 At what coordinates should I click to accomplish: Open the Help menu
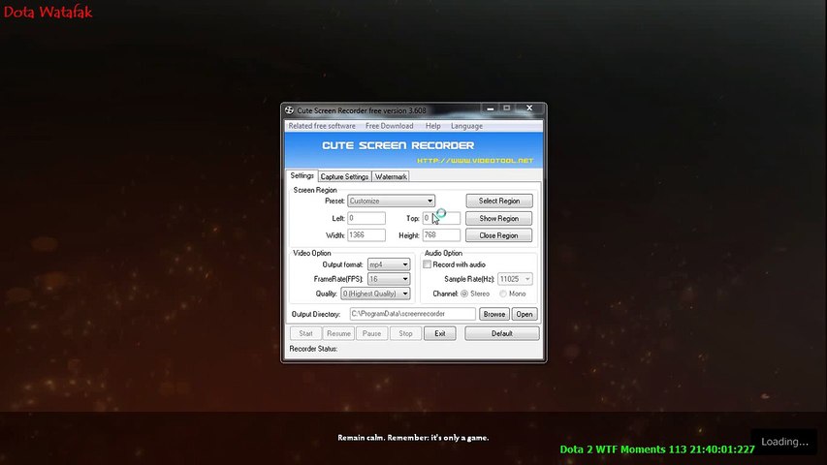433,126
